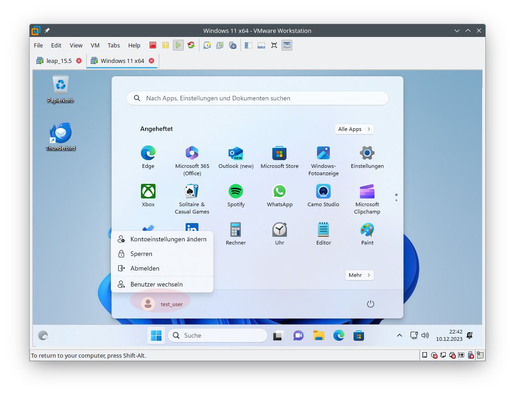The image size is (515, 396).
Task: Click the red Power Off VM toolbar icon
Action: 153,45
